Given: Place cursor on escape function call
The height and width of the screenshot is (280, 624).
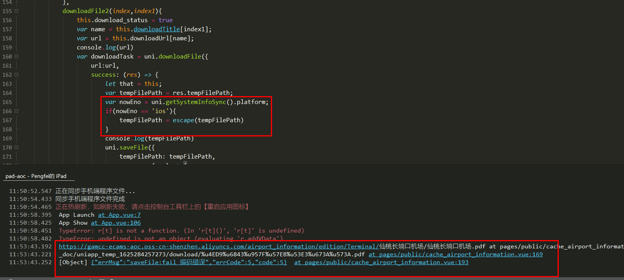Looking at the screenshot, I should 183,120.
